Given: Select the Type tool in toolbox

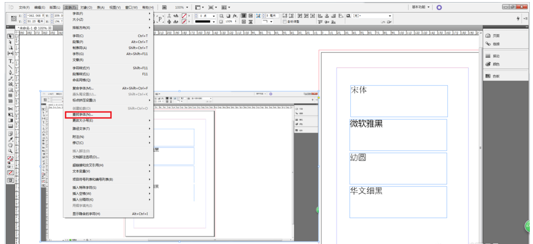Looking at the screenshot, I should click(x=11, y=61).
